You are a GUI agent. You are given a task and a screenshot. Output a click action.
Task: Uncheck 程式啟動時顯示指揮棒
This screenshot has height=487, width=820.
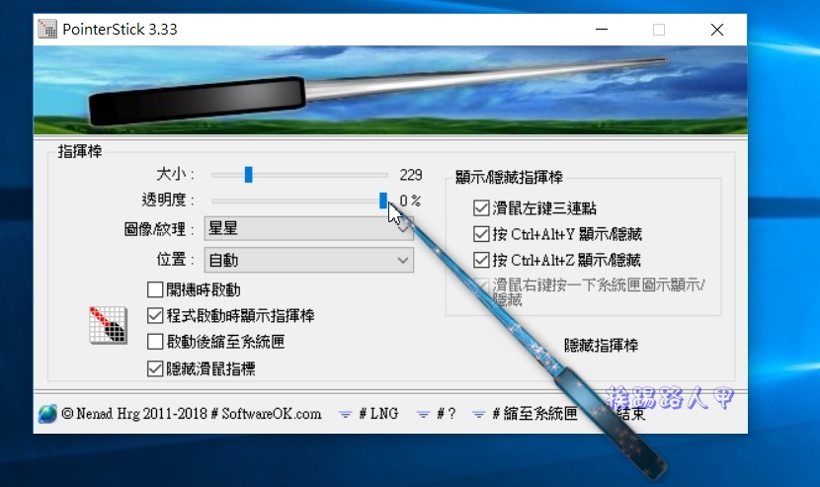pos(155,315)
